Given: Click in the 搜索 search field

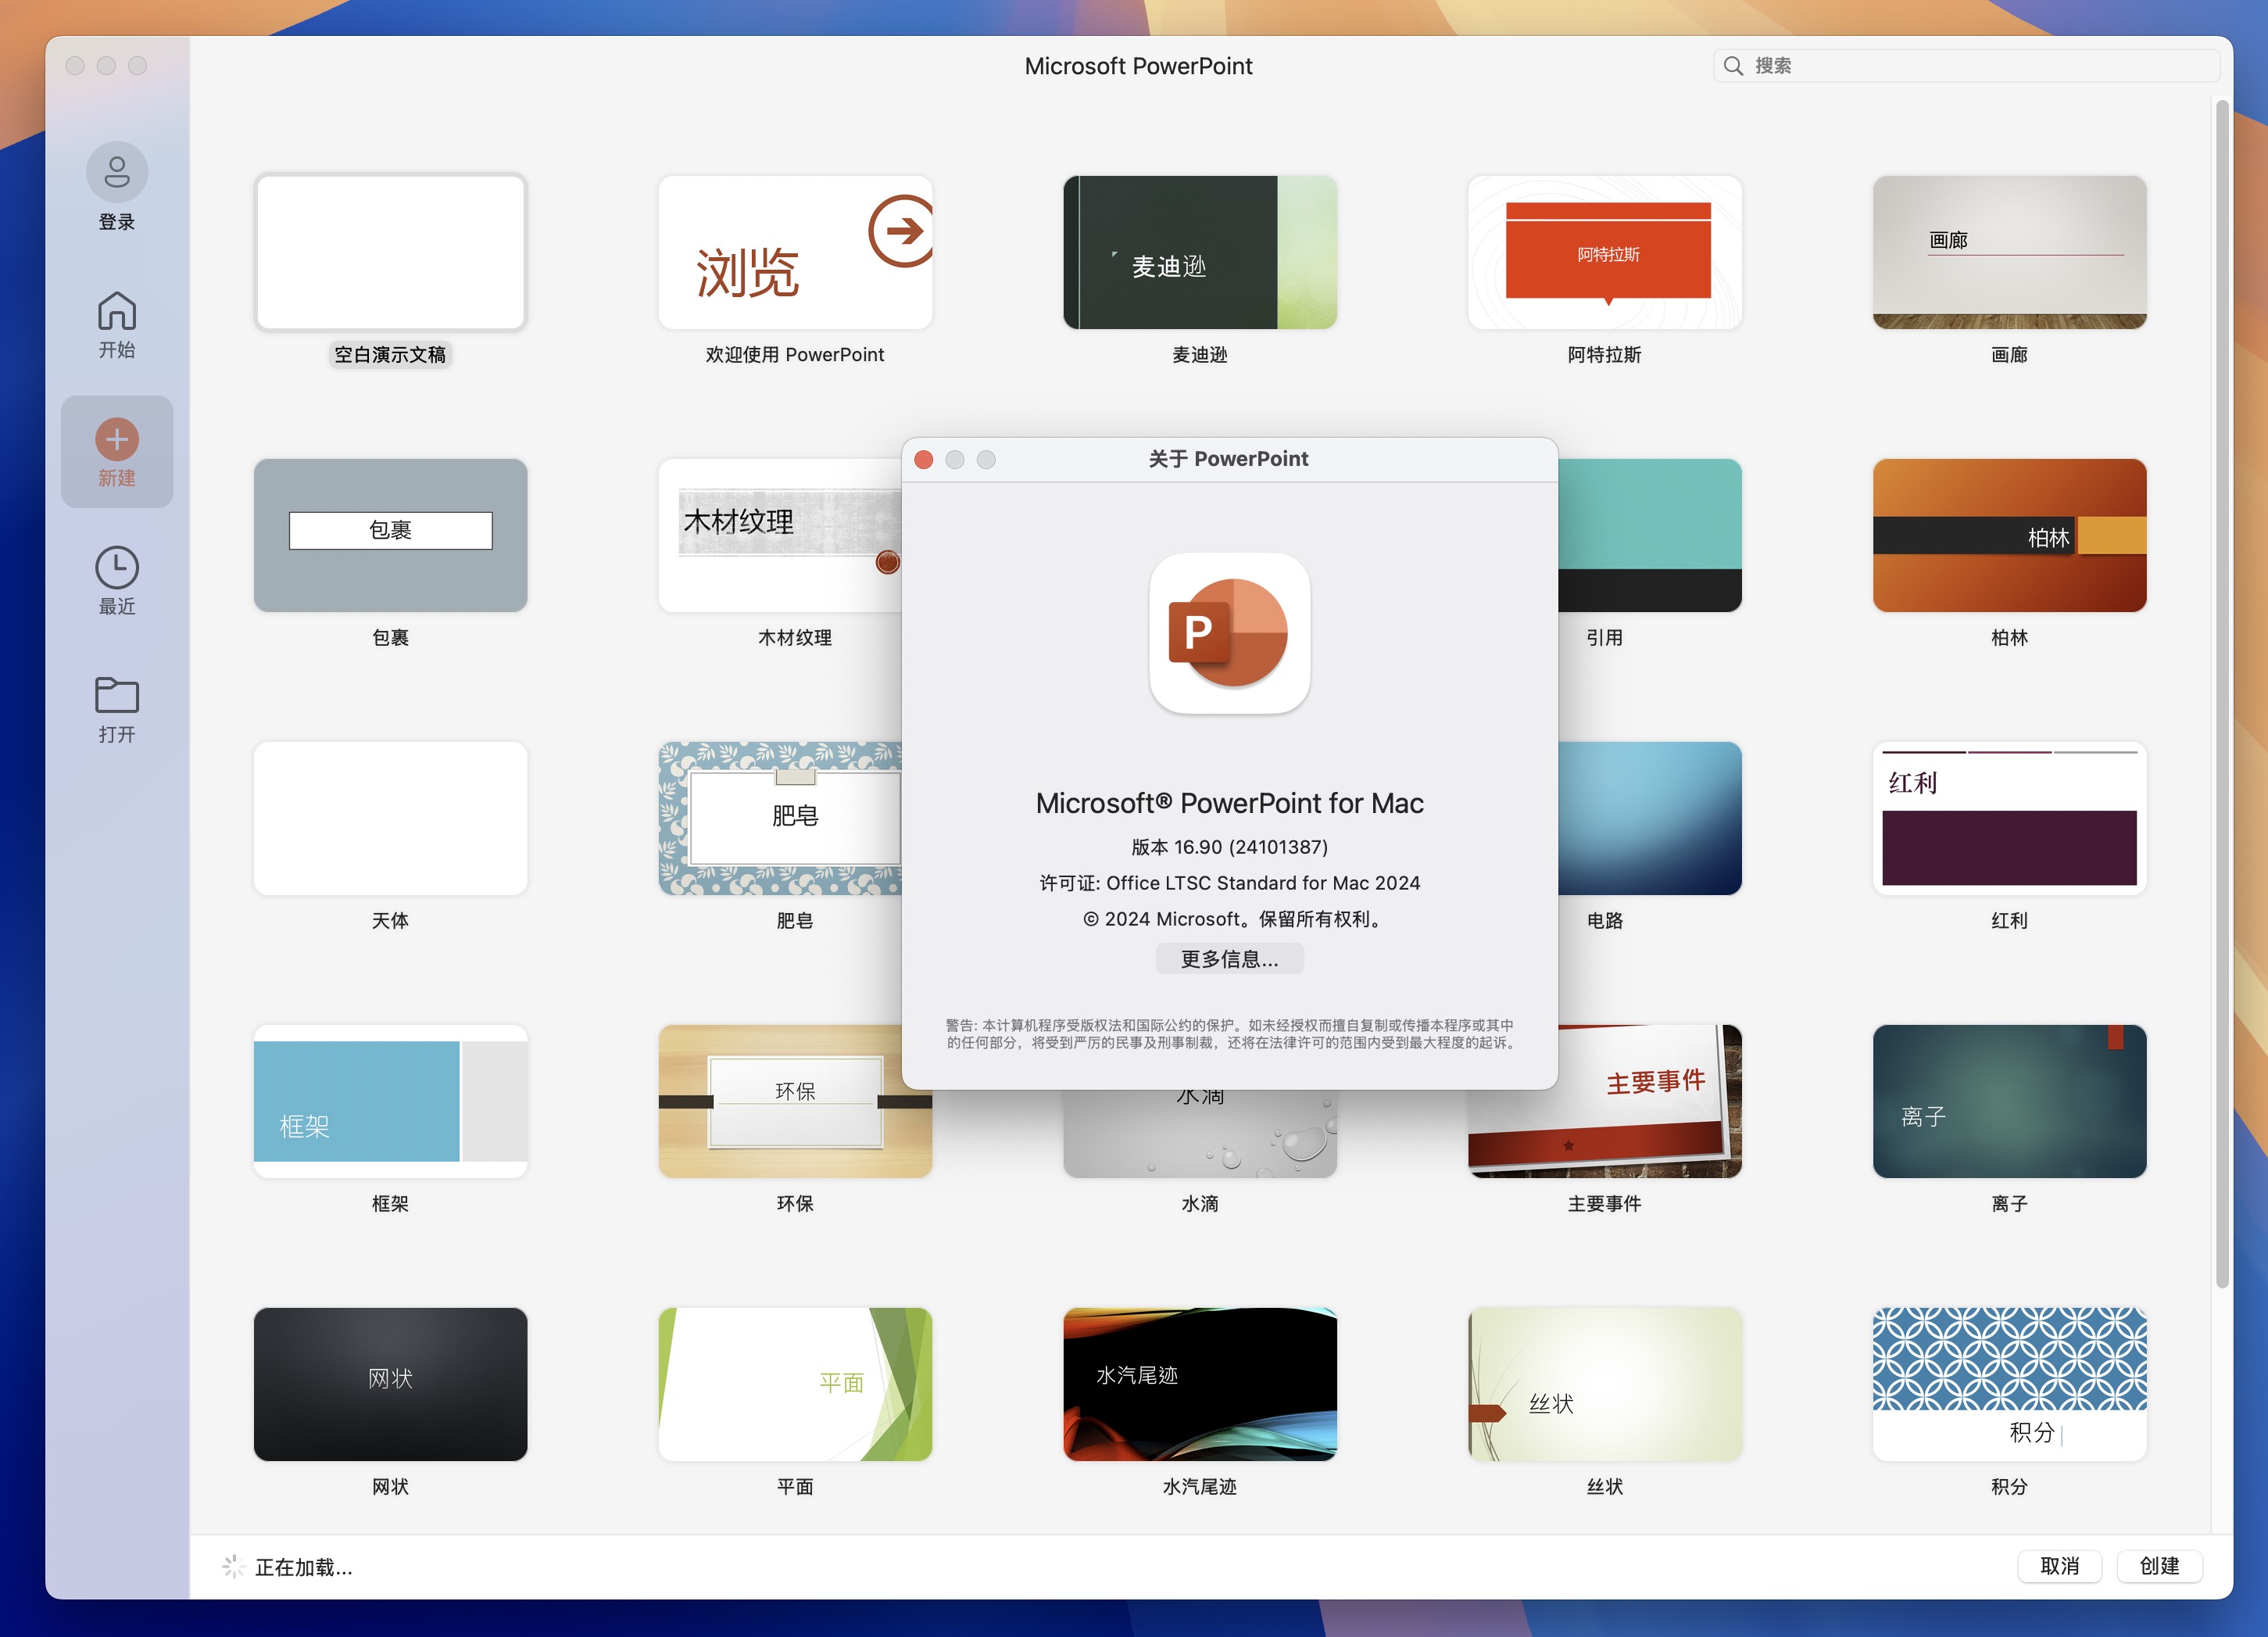Looking at the screenshot, I should 1966,66.
